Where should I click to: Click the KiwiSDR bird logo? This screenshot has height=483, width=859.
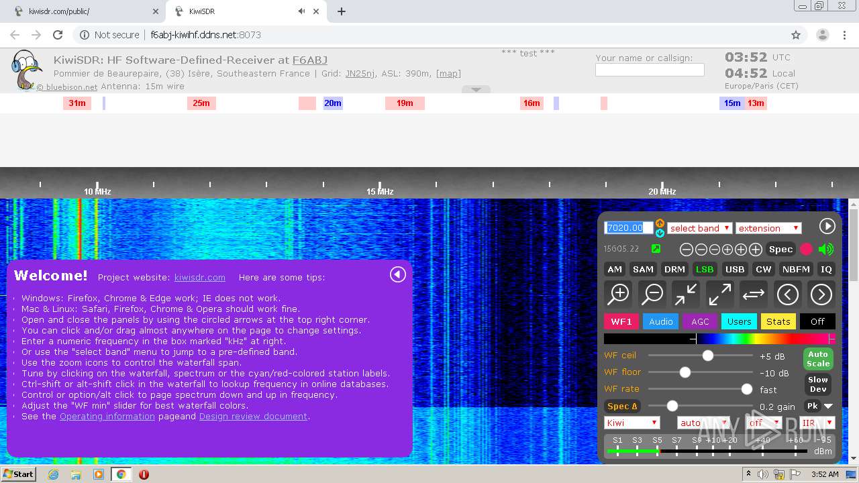(x=26, y=70)
